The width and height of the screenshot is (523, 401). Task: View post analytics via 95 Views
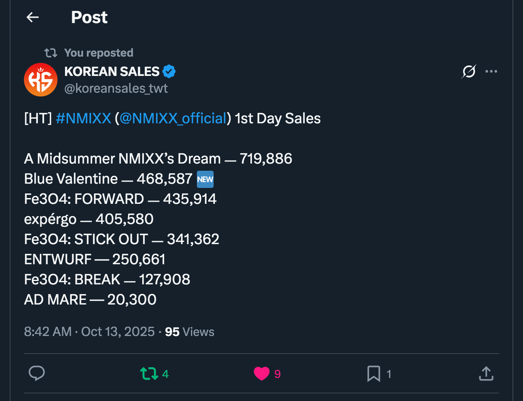[x=189, y=332]
